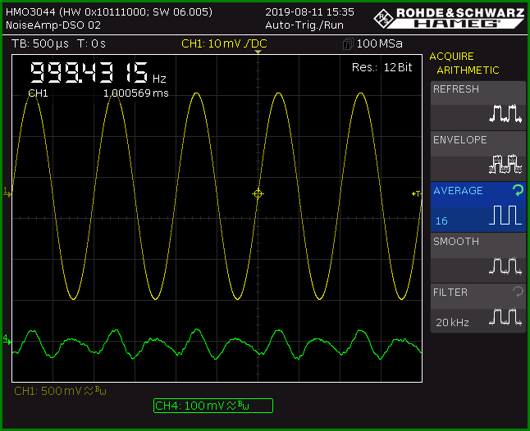Click the HMO3044 hardware version text
530x431 pixels.
pos(109,12)
